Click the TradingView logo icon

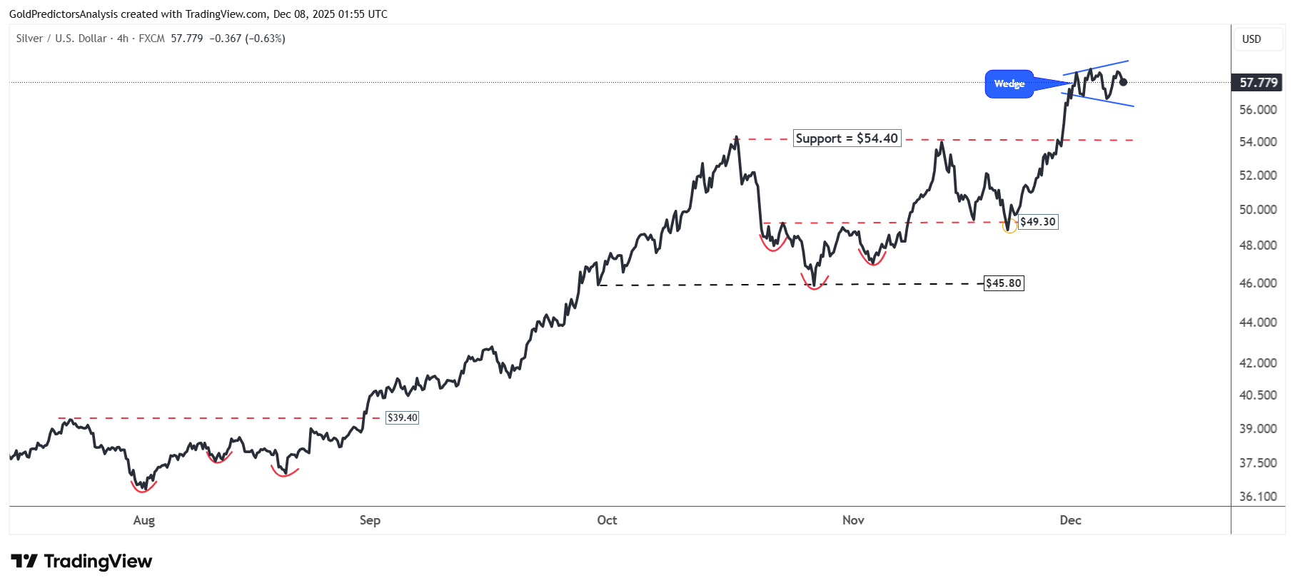24,562
